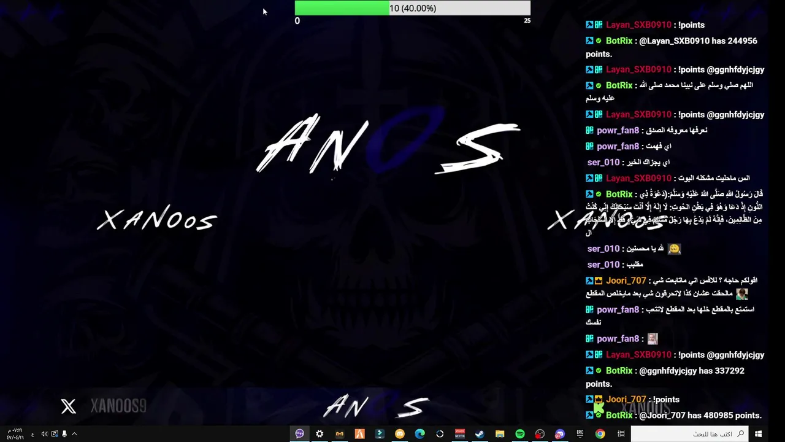Click BotRix message '@ggnhfdyjcjgy has 337292 points'
Image resolution: width=785 pixels, height=442 pixels.
(x=665, y=377)
